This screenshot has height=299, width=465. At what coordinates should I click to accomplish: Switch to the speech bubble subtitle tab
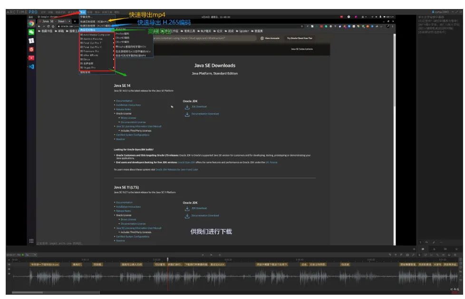pyautogui.click(x=423, y=249)
